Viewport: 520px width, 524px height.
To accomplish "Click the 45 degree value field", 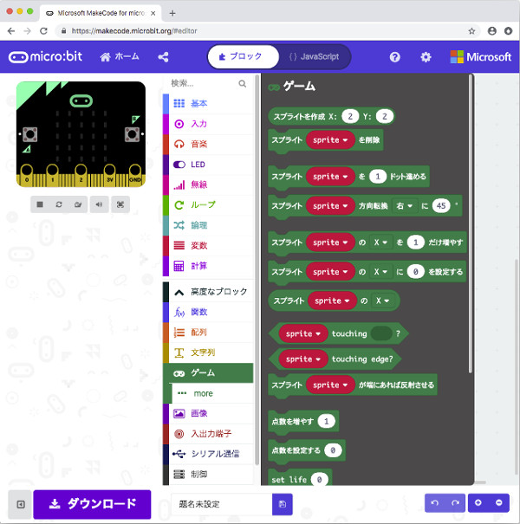I will click(441, 206).
